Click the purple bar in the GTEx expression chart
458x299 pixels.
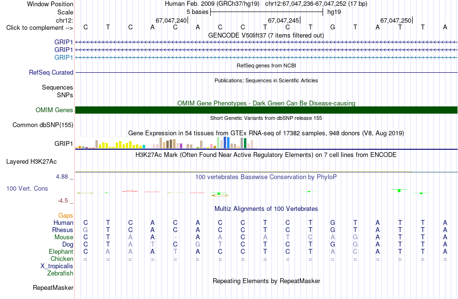[181, 146]
